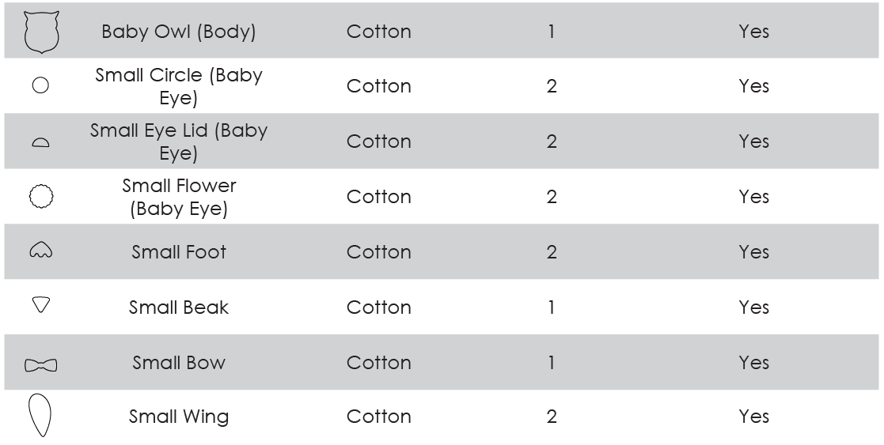This screenshot has height=445, width=884.
Task: Click the Baby Owl body shape icon
Action: [41, 32]
